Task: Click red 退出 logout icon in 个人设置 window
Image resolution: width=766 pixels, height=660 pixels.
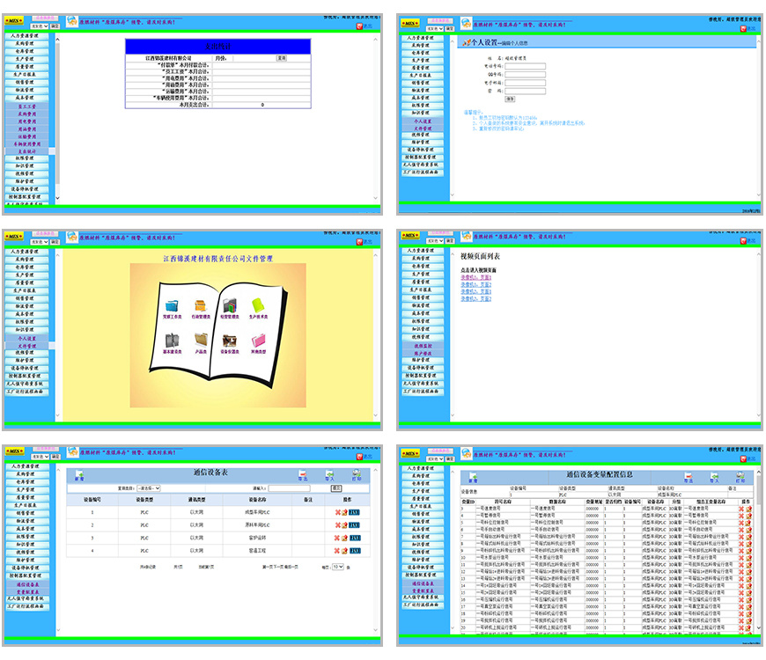Action: click(743, 29)
